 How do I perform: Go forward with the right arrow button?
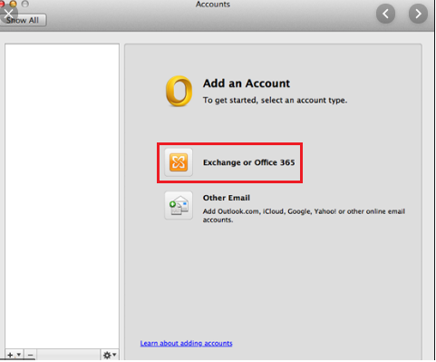tap(418, 14)
